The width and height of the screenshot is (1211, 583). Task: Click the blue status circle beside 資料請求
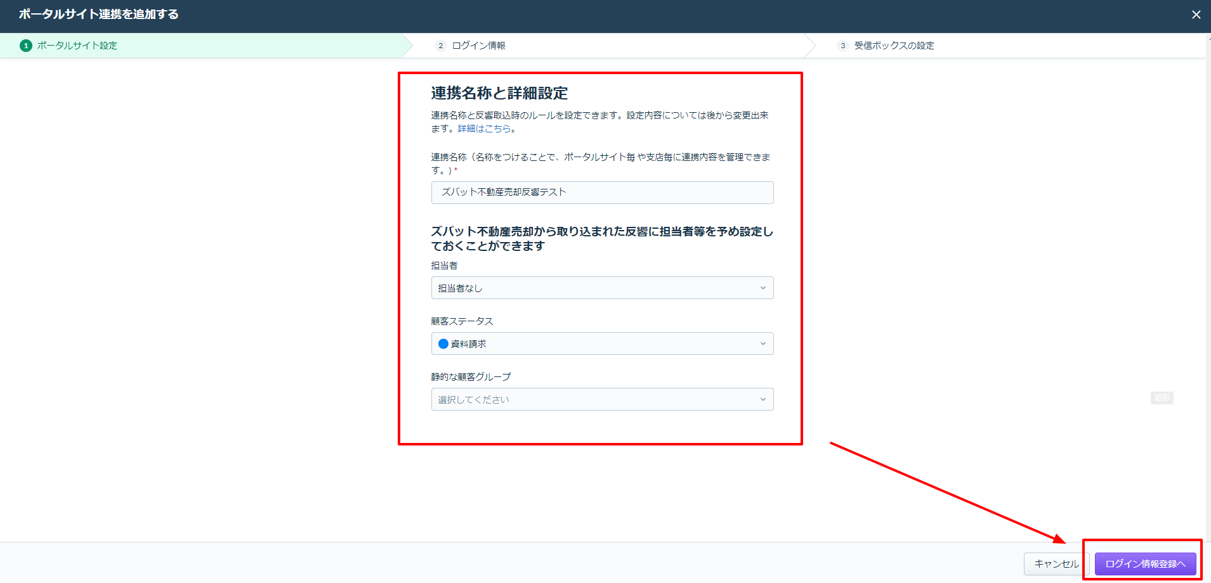[443, 343]
